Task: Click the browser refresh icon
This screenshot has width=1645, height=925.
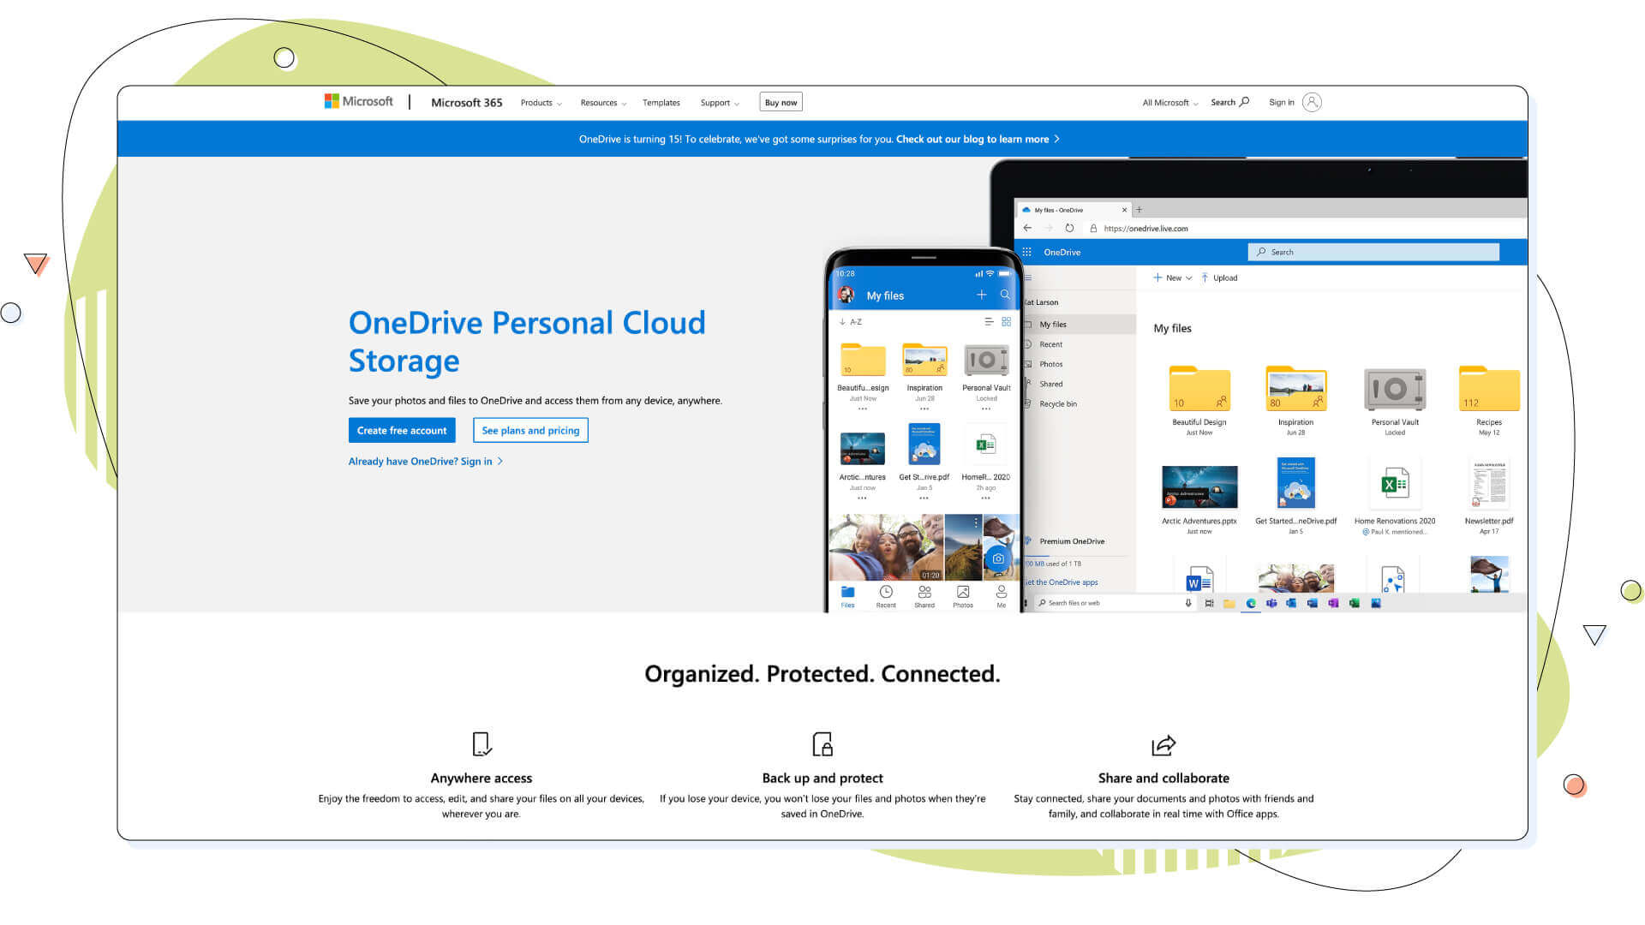Action: [1069, 228]
